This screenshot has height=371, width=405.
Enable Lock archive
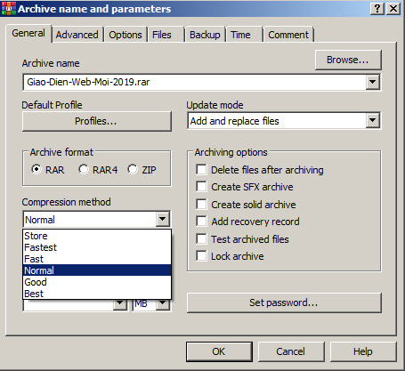click(x=201, y=256)
